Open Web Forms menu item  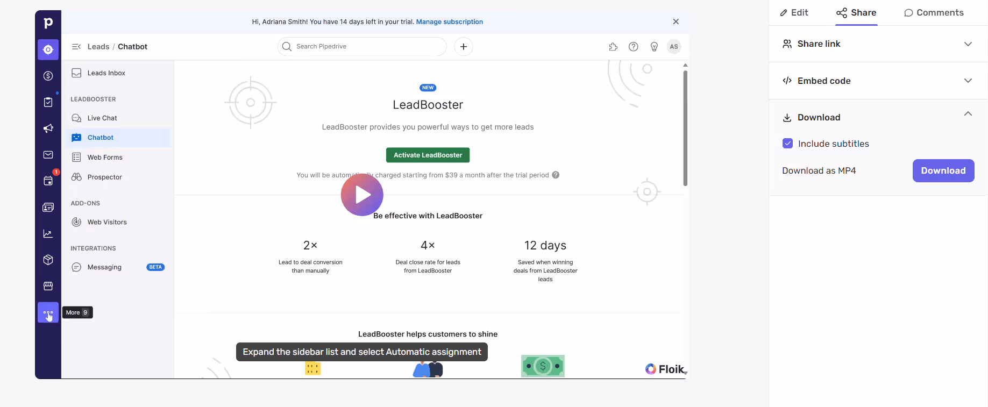click(x=118, y=158)
